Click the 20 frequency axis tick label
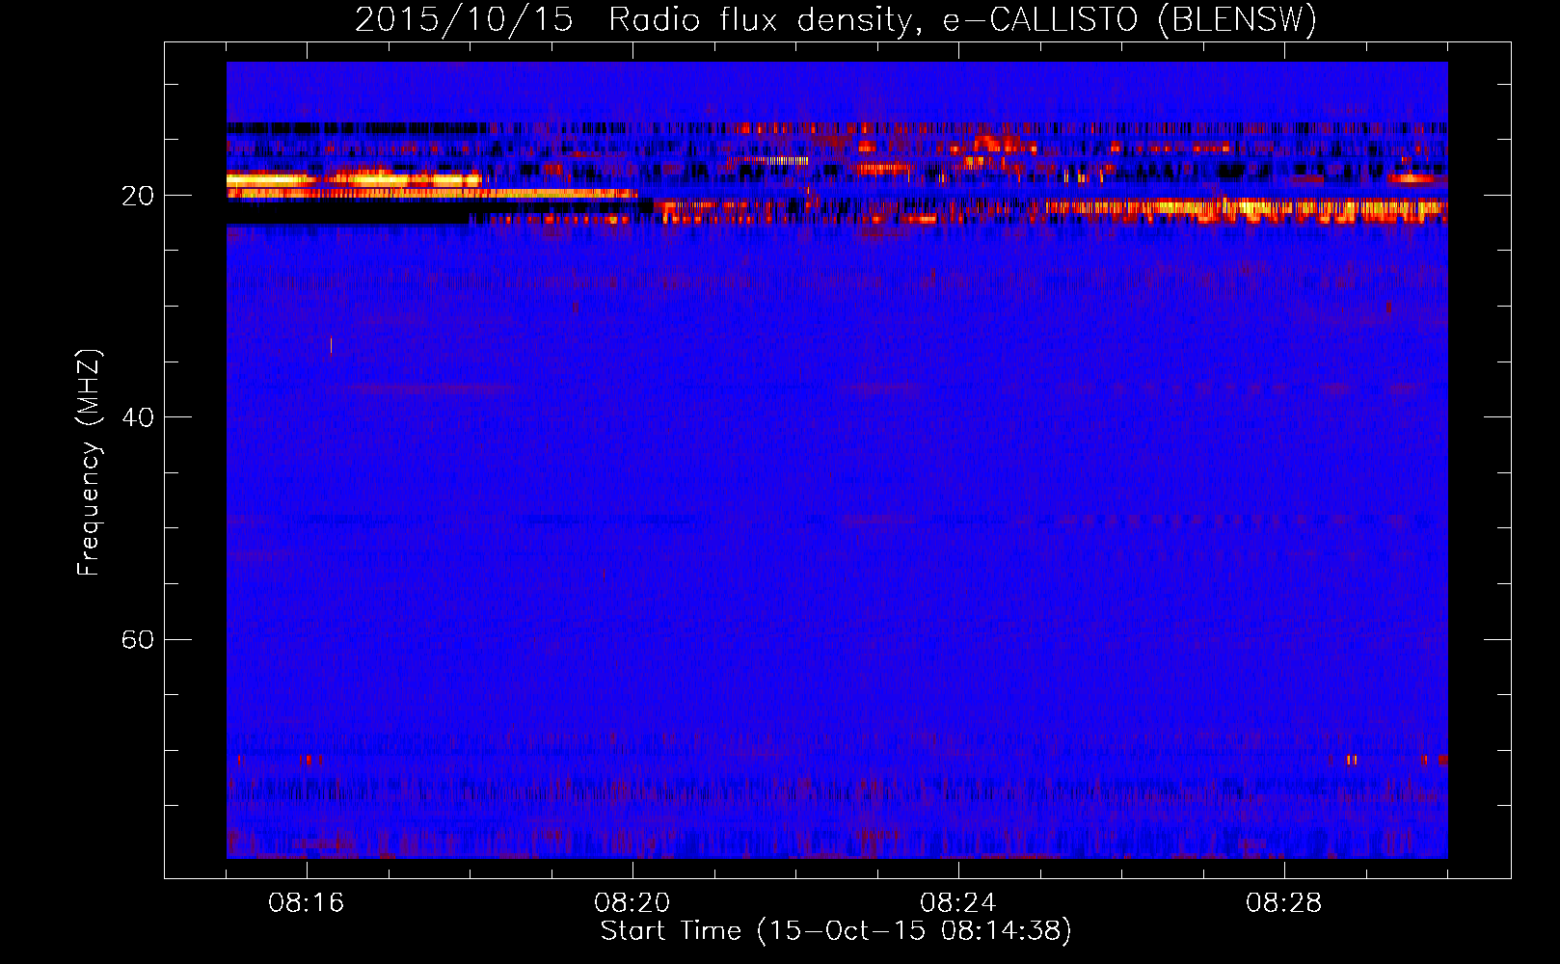Viewport: 1560px width, 964px height. click(x=137, y=196)
